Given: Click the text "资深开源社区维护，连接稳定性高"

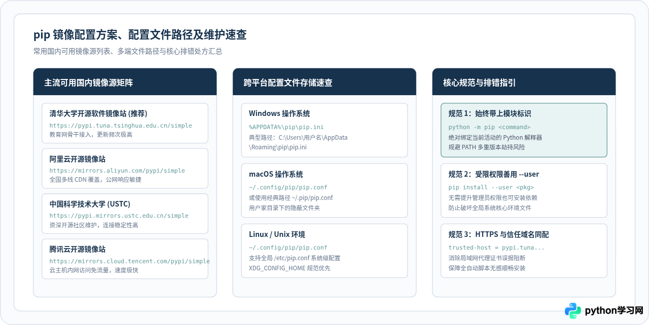Looking at the screenshot, I should click(x=94, y=225).
